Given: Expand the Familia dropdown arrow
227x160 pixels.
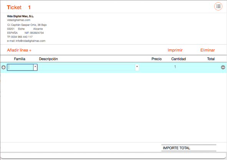Looking at the screenshot, I should tap(35, 67).
